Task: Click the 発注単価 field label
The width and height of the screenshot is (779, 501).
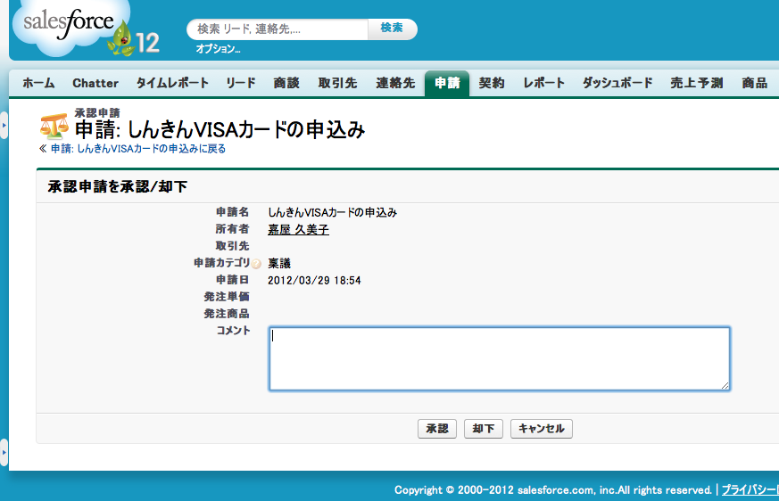Action: [x=227, y=297]
